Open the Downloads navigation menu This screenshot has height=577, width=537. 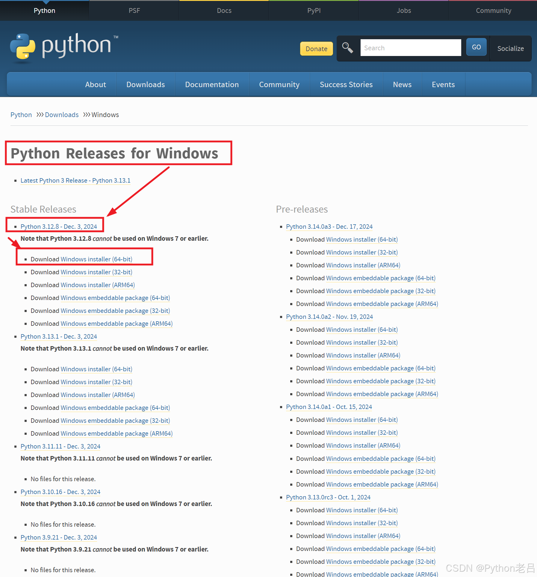tap(146, 84)
